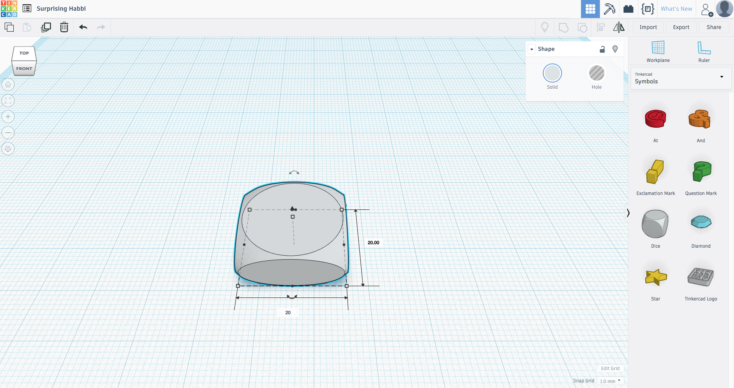This screenshot has width=734, height=388.
Task: Collapse the shapes sidebar with the chevron
Action: 628,213
